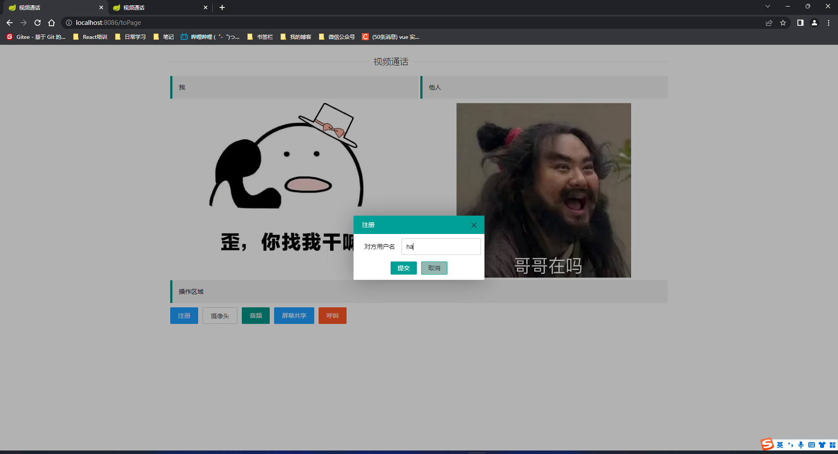Click the Sogou input method S icon
Viewport: 838px width, 454px height.
[x=767, y=444]
